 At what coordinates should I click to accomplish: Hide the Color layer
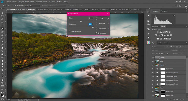[153, 61]
